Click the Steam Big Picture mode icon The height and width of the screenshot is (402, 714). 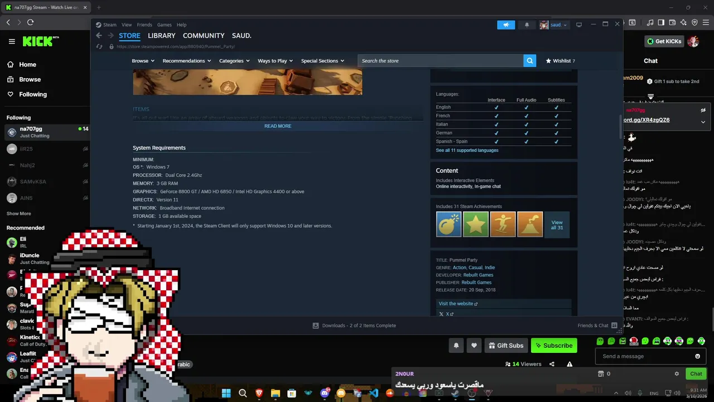[579, 25]
